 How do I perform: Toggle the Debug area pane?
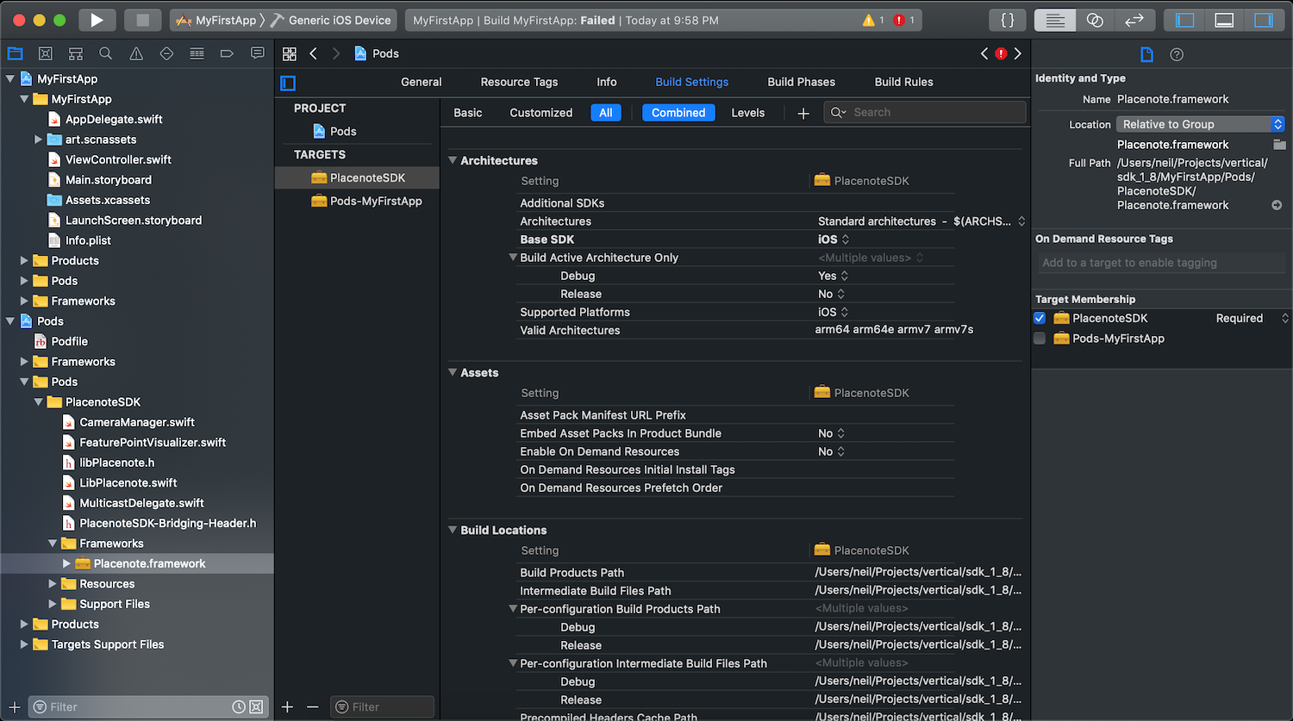pyautogui.click(x=1224, y=20)
